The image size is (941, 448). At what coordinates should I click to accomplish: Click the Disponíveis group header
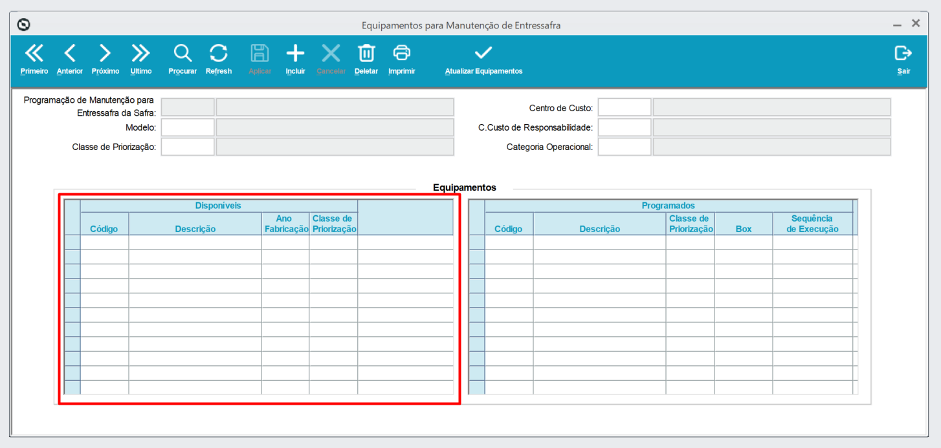(x=219, y=206)
